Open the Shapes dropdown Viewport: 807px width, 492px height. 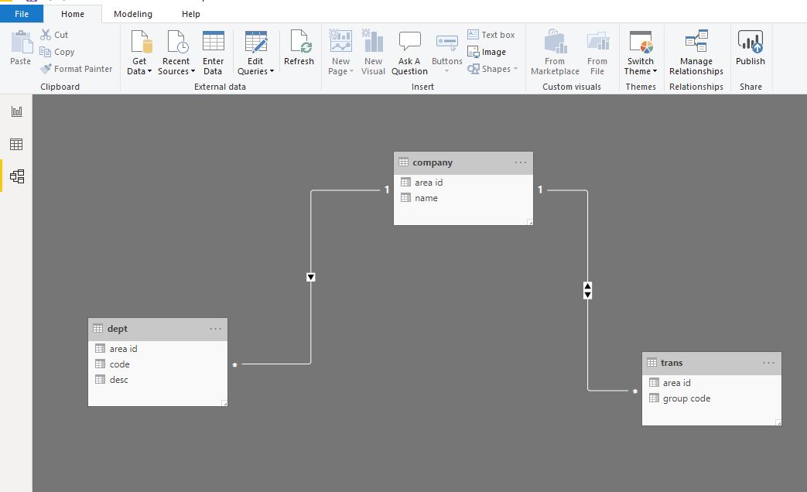pyautogui.click(x=493, y=69)
